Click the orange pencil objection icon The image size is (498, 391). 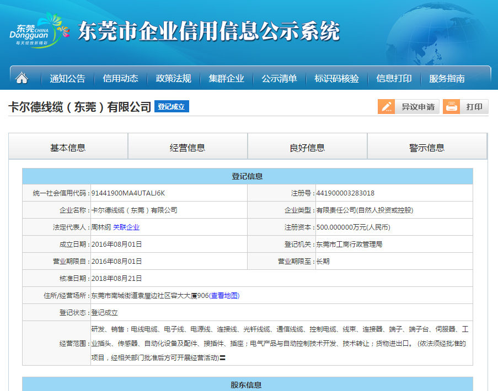coord(386,106)
